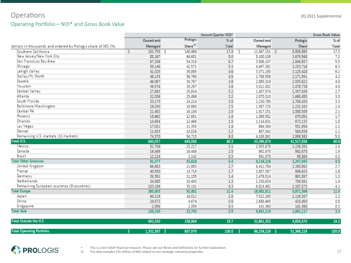
Task: Click the 'Mexico' row label
Action: point(22,146)
